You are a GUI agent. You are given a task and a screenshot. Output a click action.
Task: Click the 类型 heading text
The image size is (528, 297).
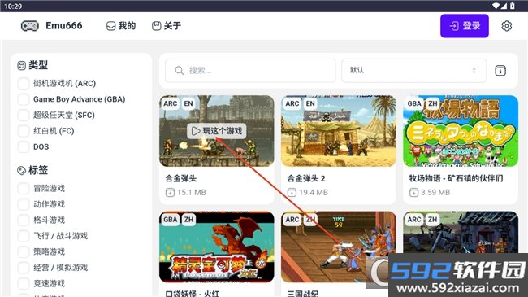[x=38, y=65]
